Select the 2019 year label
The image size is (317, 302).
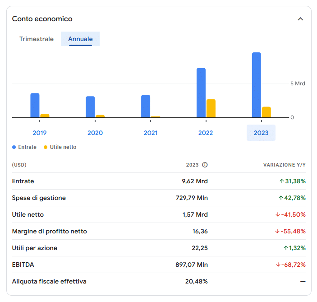point(40,133)
